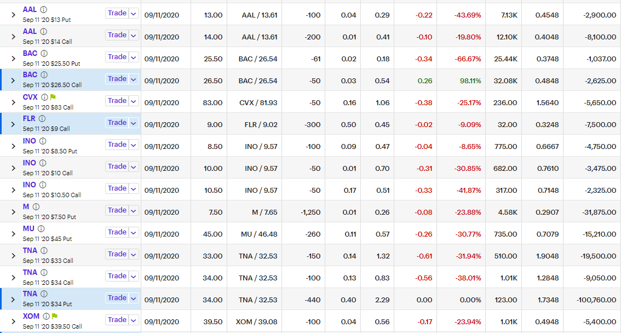Viewport: 621px width, 333px height.
Task: Expand the TNA $34 Put row
Action: tap(13, 300)
